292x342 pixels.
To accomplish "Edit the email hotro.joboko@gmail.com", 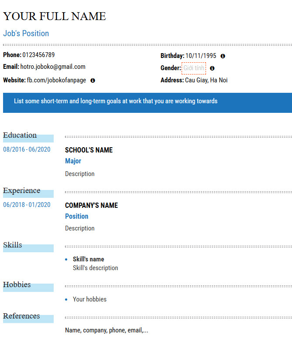I will [53, 67].
